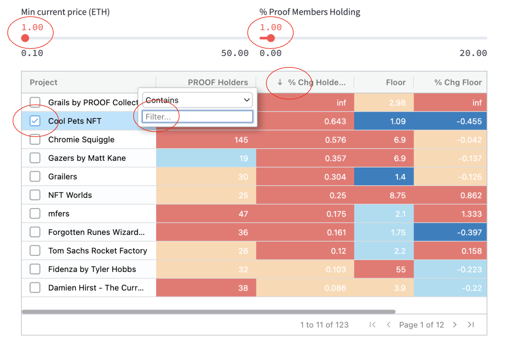Click the 145 PROOF Holders cell

pyautogui.click(x=206, y=140)
